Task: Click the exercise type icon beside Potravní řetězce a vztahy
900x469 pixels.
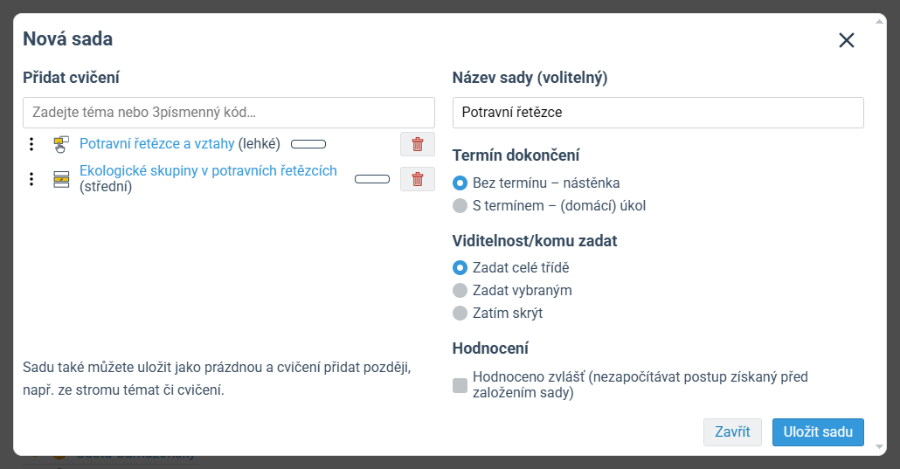Action: [61, 144]
